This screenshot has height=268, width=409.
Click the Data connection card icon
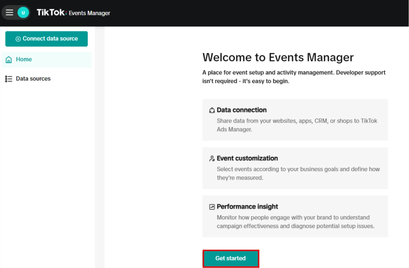(x=212, y=110)
